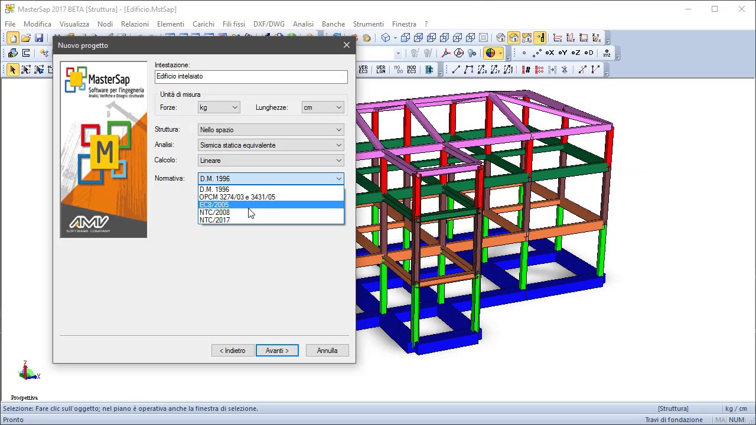Open the Modifica menu
This screenshot has width=756, height=425.
click(x=37, y=24)
